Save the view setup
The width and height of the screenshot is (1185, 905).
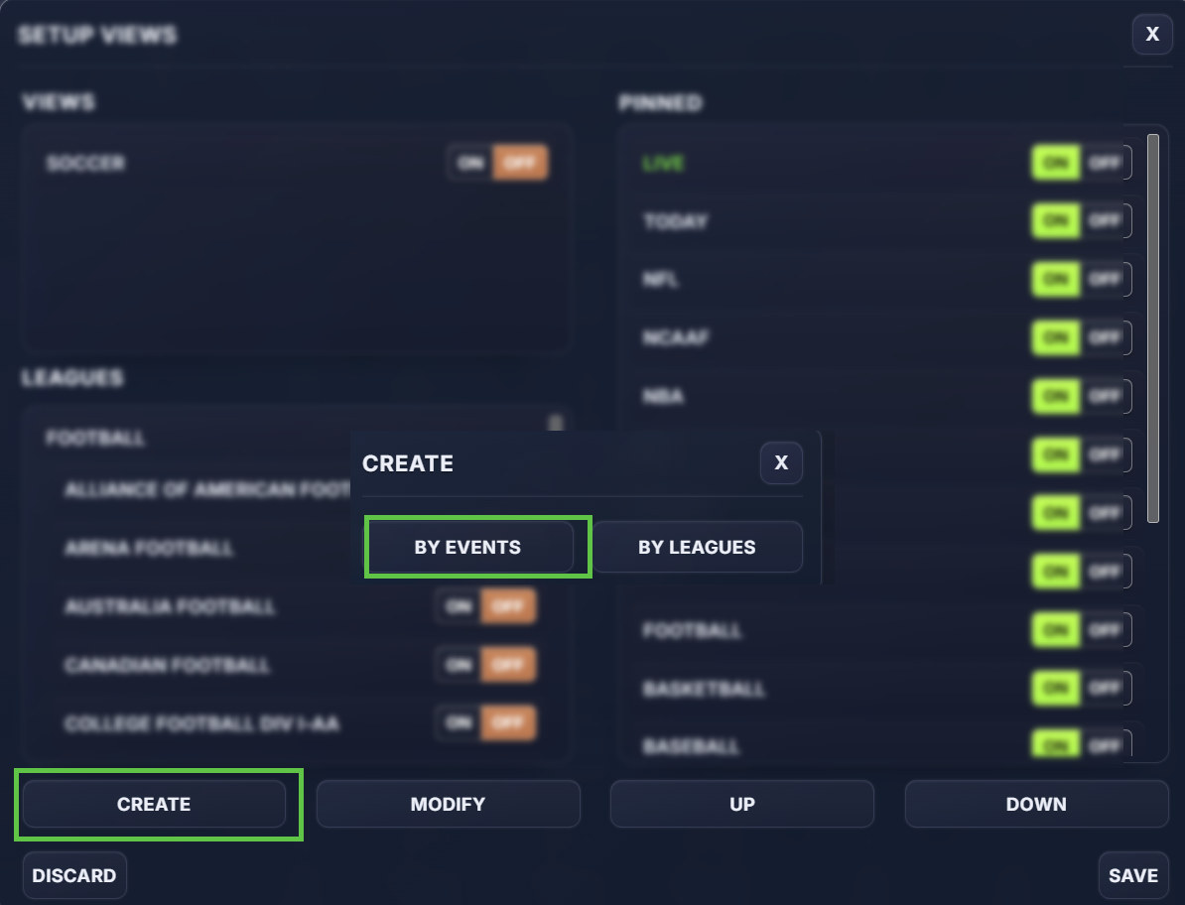click(x=1132, y=875)
